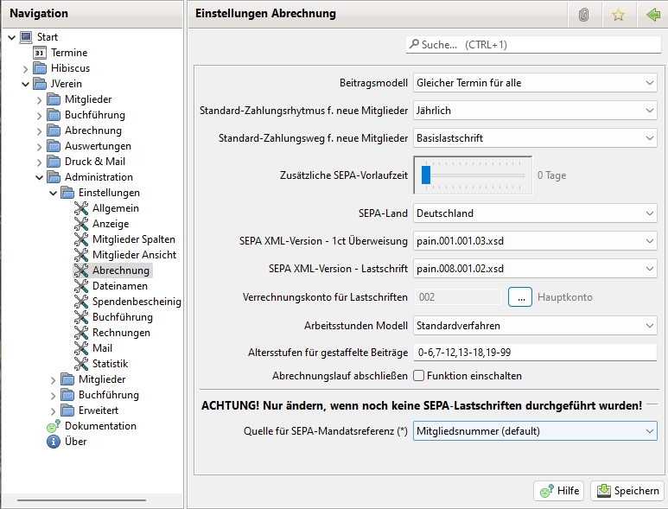
Task: Click the Hilfe button
Action: (x=559, y=491)
